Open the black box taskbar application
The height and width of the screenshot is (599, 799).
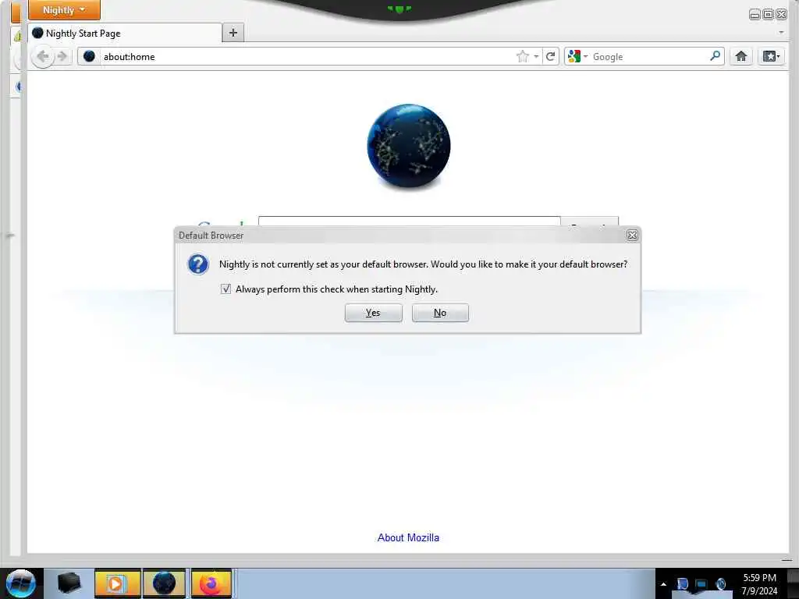tap(69, 583)
